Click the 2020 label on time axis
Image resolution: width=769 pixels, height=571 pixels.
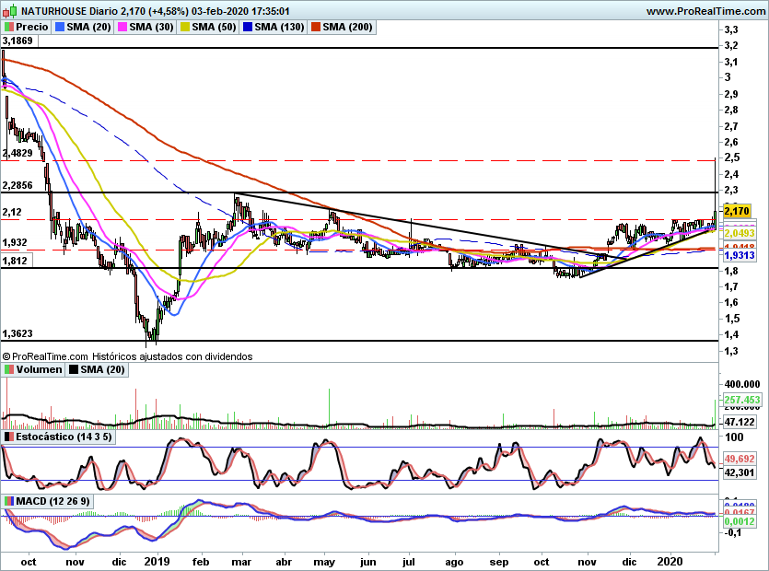(670, 562)
